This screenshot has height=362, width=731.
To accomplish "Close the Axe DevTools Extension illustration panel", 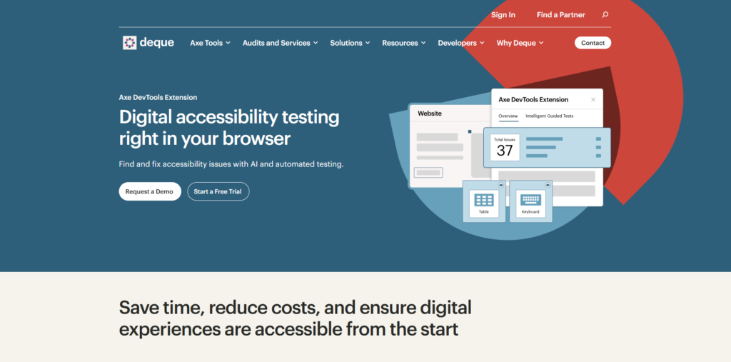I will point(593,99).
